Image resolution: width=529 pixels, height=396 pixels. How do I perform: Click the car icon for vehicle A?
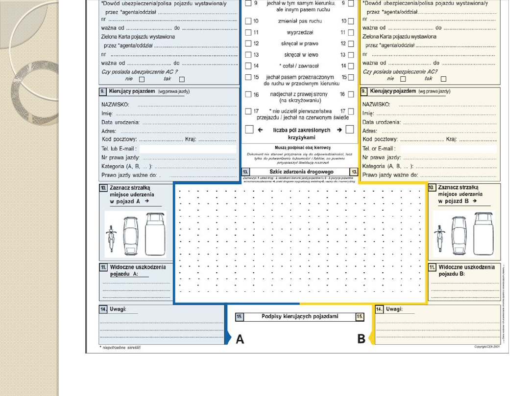pyautogui.click(x=131, y=235)
